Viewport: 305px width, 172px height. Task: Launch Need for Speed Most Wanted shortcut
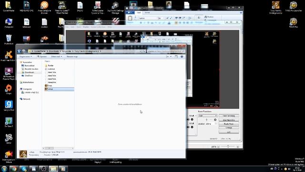click(62, 8)
